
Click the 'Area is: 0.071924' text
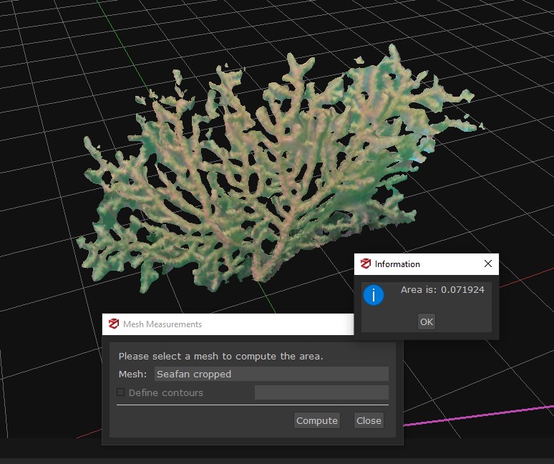click(x=442, y=290)
